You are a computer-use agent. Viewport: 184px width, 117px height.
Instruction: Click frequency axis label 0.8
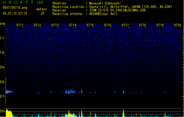pyautogui.click(x=3, y=82)
